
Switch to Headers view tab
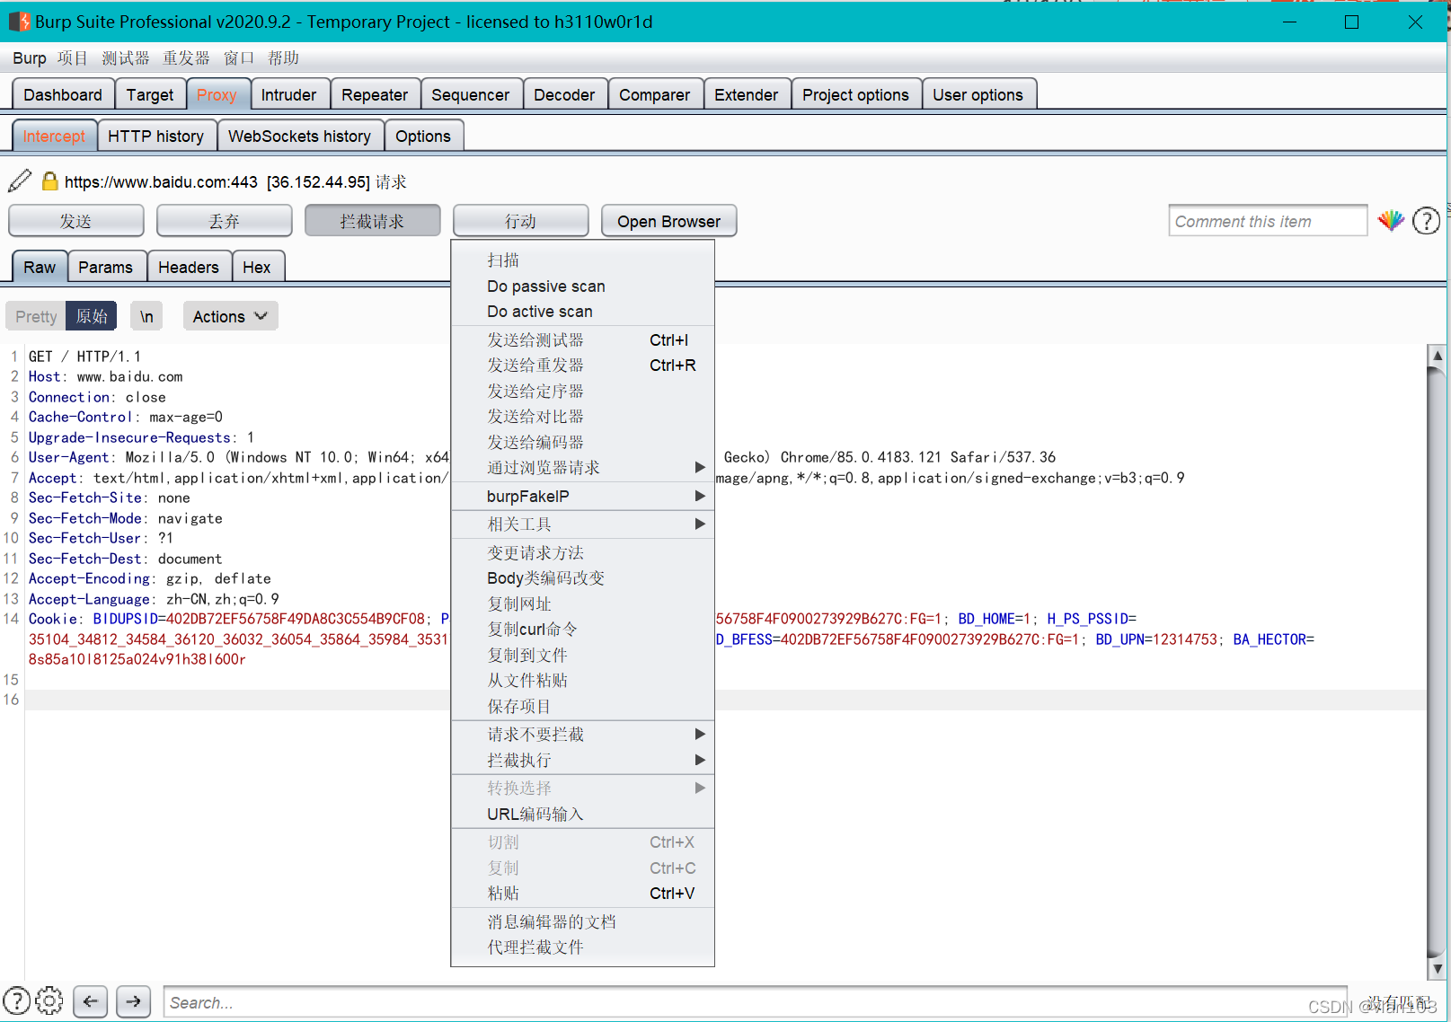point(189,267)
